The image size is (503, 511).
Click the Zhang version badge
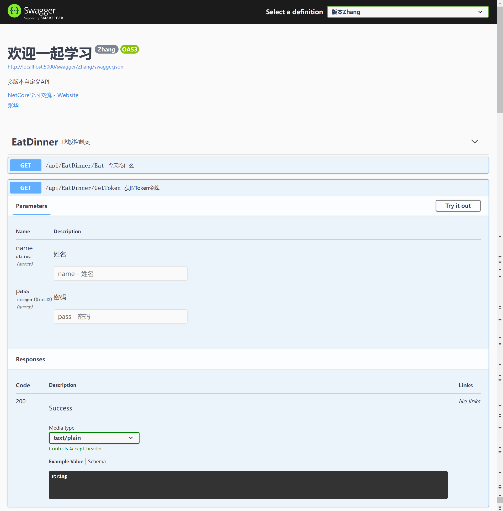coord(106,49)
